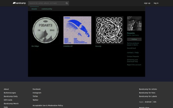Open Bandcamp for Artists link
This screenshot has height=108, width=173.
point(148,89)
